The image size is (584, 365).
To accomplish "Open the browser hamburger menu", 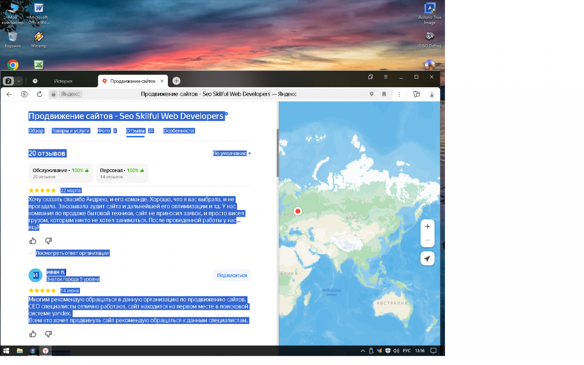I will [x=385, y=77].
